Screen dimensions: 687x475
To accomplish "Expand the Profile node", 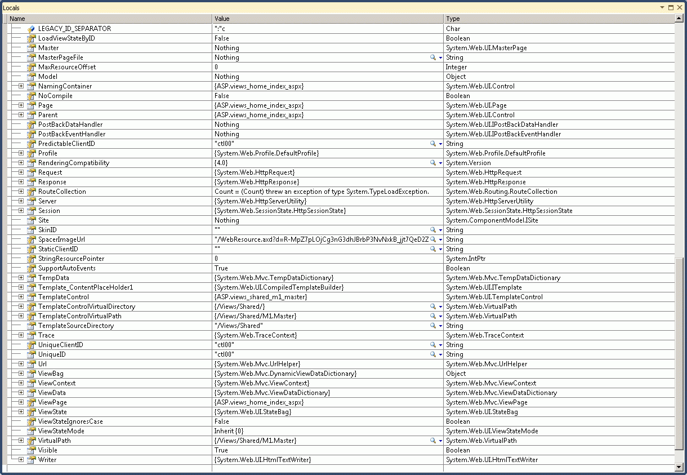I will point(21,153).
